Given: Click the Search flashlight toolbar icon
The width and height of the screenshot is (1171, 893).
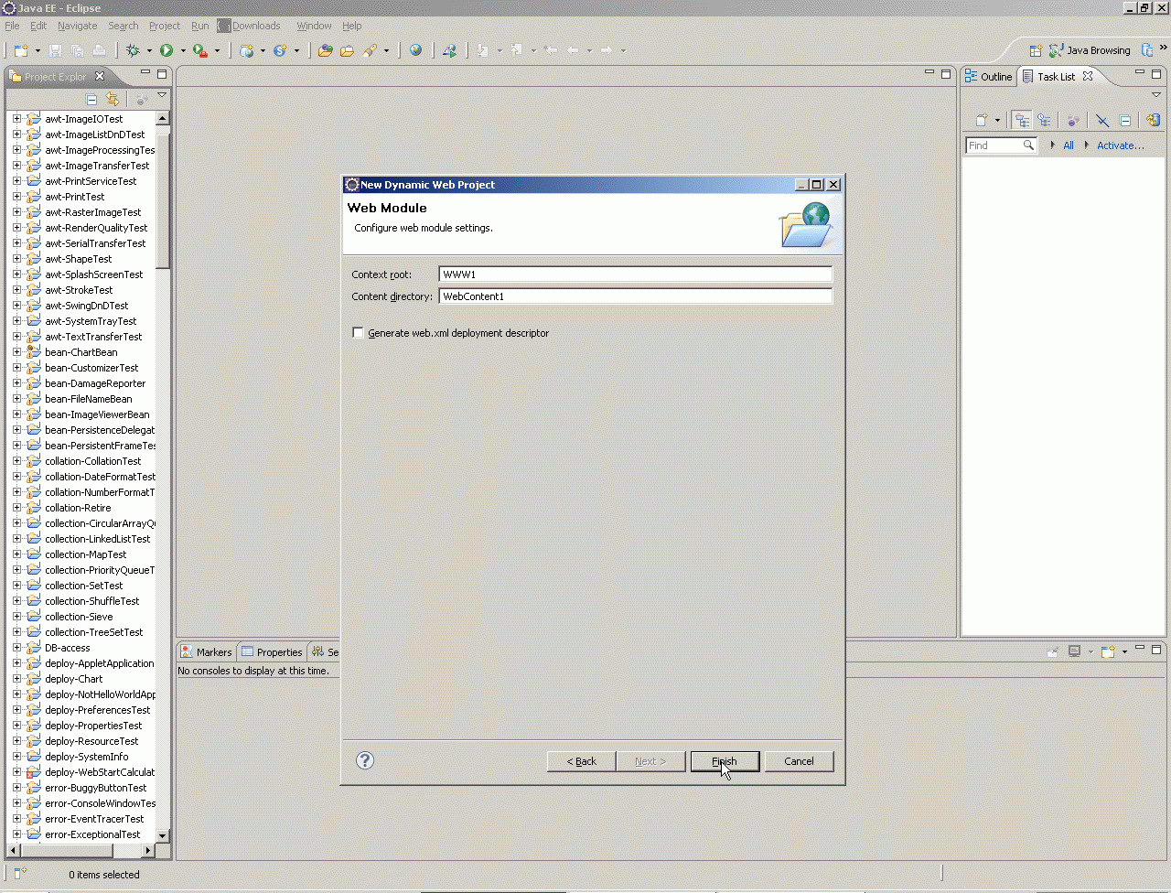Looking at the screenshot, I should pos(370,51).
